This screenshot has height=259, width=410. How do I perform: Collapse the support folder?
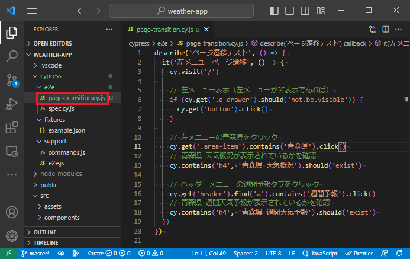pos(72,142)
